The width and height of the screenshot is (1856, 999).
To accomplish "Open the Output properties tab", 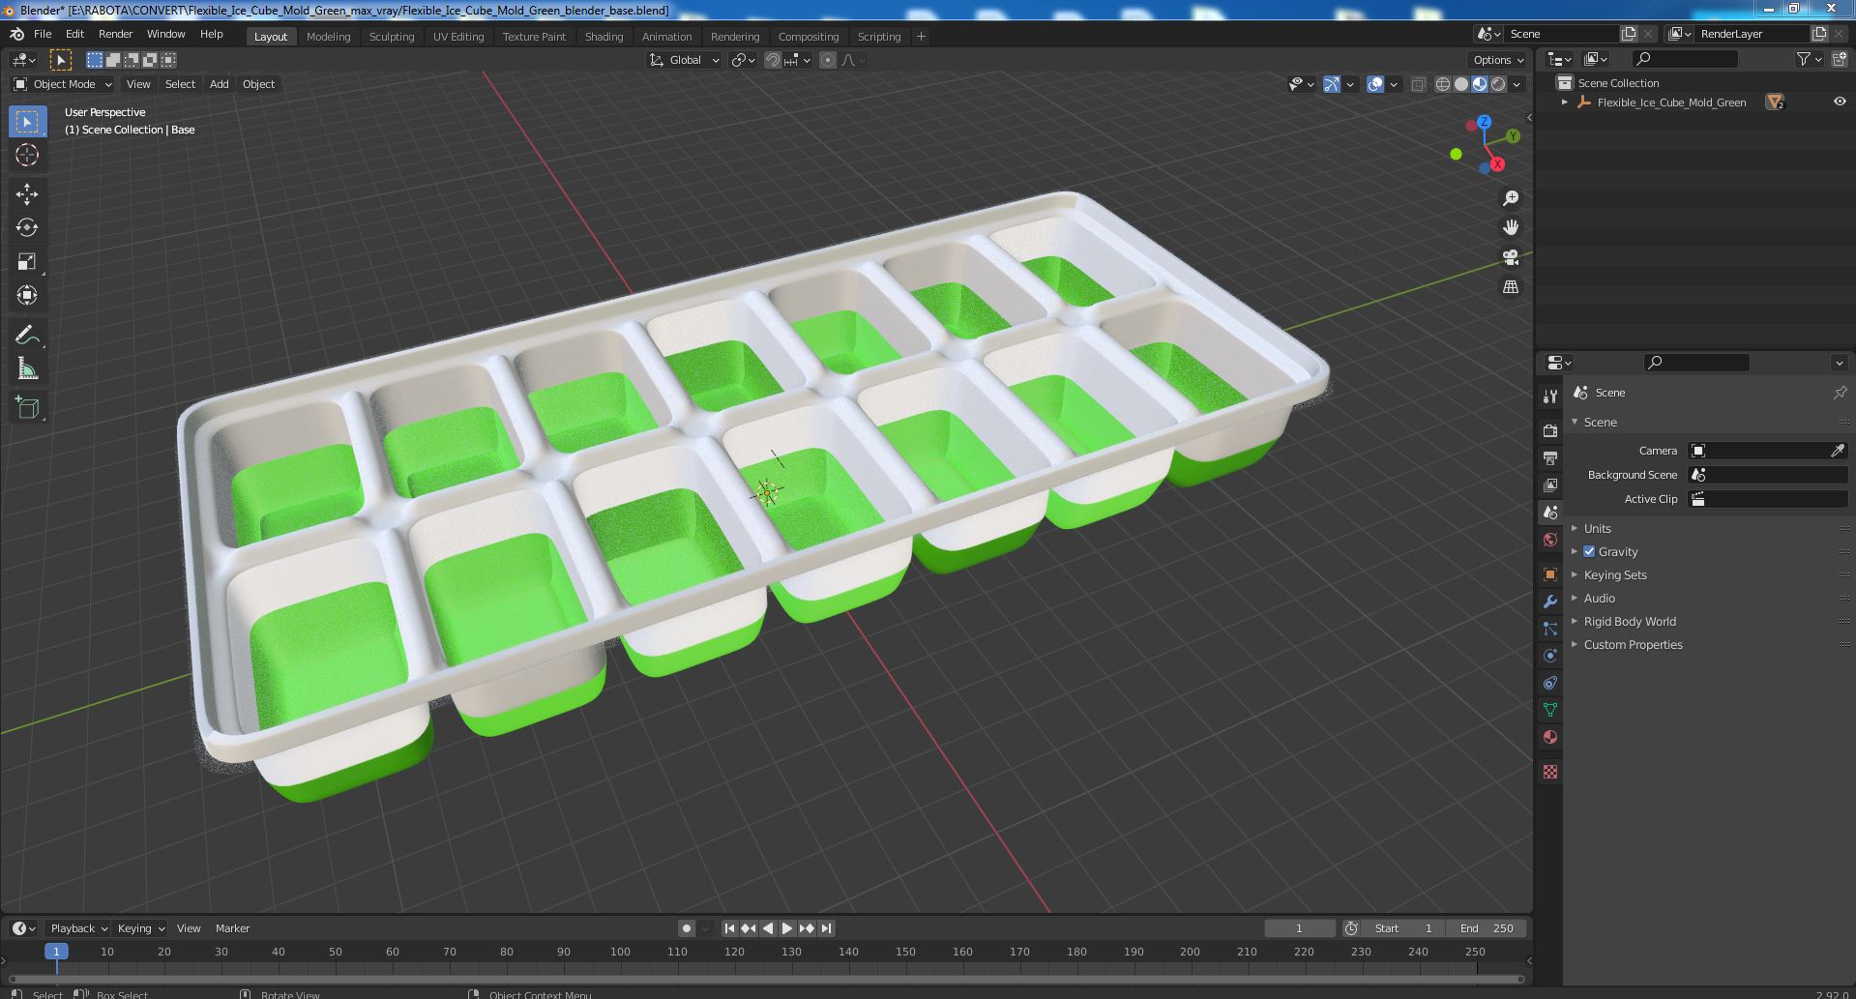I will tap(1550, 457).
